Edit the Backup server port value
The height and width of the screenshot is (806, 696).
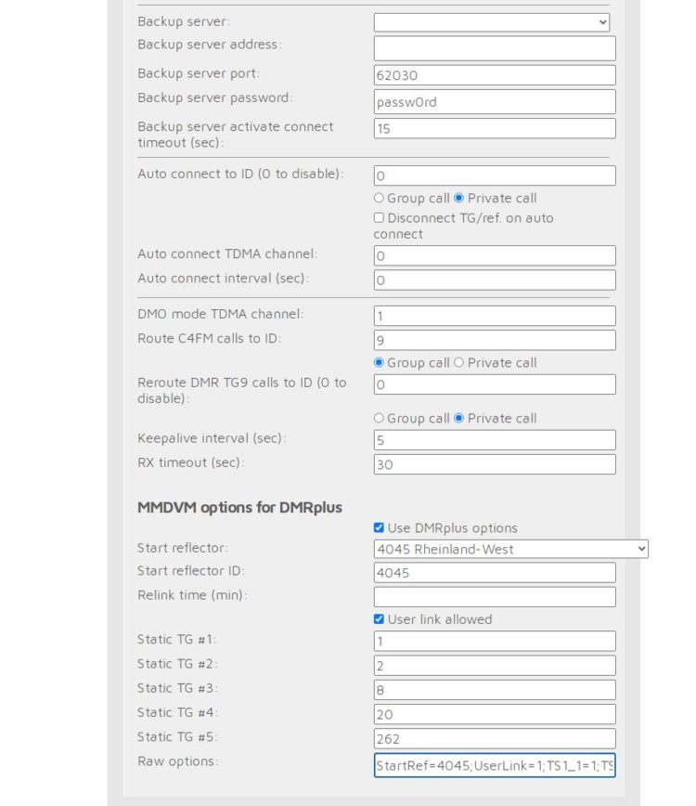coord(494,74)
